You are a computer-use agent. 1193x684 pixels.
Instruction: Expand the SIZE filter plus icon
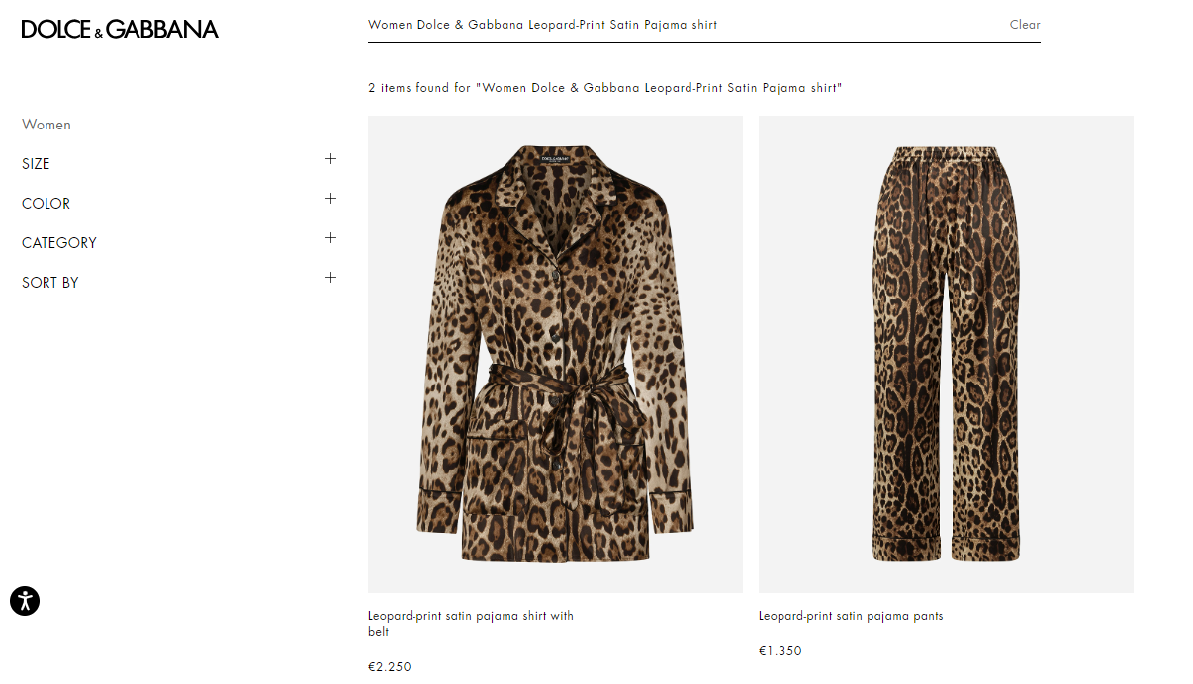(x=330, y=158)
